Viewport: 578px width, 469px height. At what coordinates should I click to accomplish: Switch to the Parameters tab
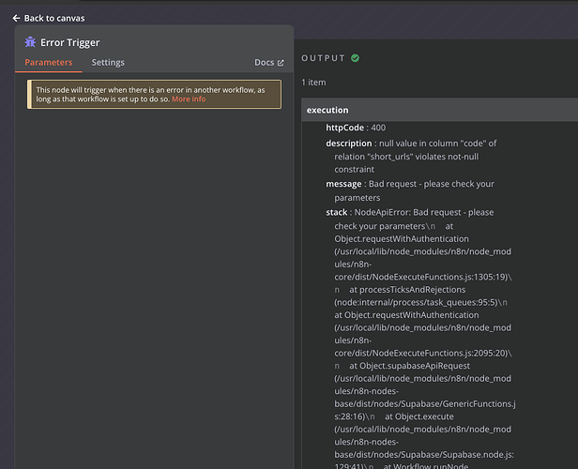pos(49,62)
